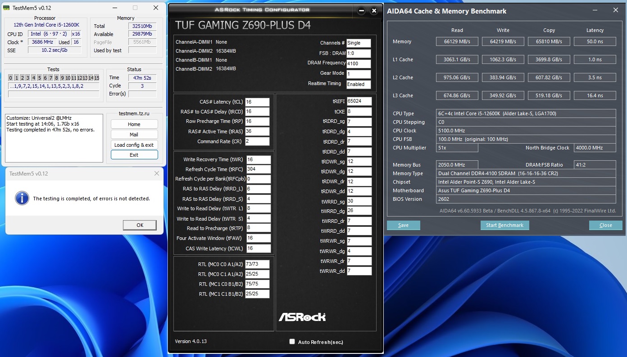
Task: Select the CAS Write Latency (tCWL) field
Action: click(259, 249)
